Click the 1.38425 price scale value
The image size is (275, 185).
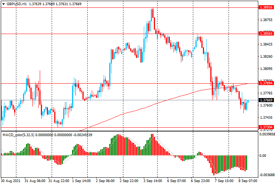(x=266, y=44)
